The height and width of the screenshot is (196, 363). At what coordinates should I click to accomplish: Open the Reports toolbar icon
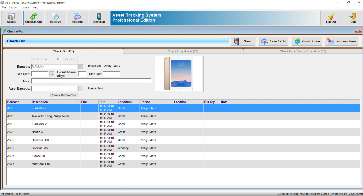pyautogui.click(x=77, y=18)
